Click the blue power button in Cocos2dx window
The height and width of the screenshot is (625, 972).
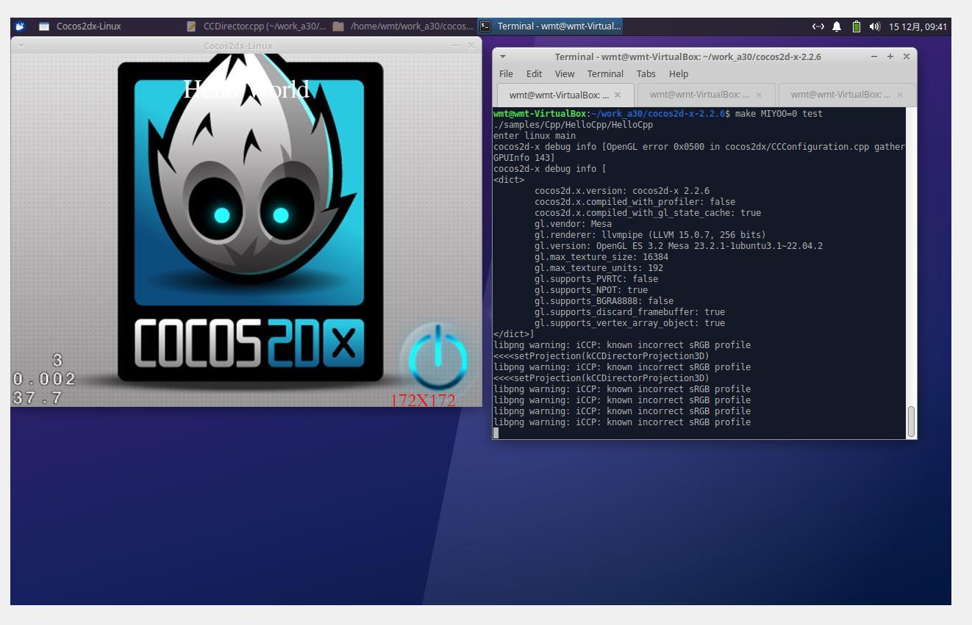(x=437, y=358)
